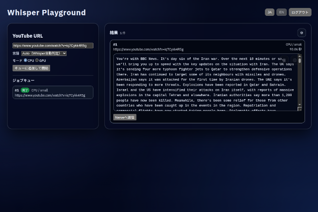Click the ログアウト button
The image size is (318, 212).
pyautogui.click(x=300, y=12)
